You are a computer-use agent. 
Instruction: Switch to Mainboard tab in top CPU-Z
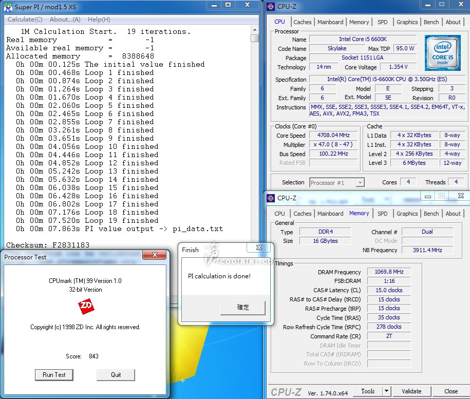click(330, 22)
